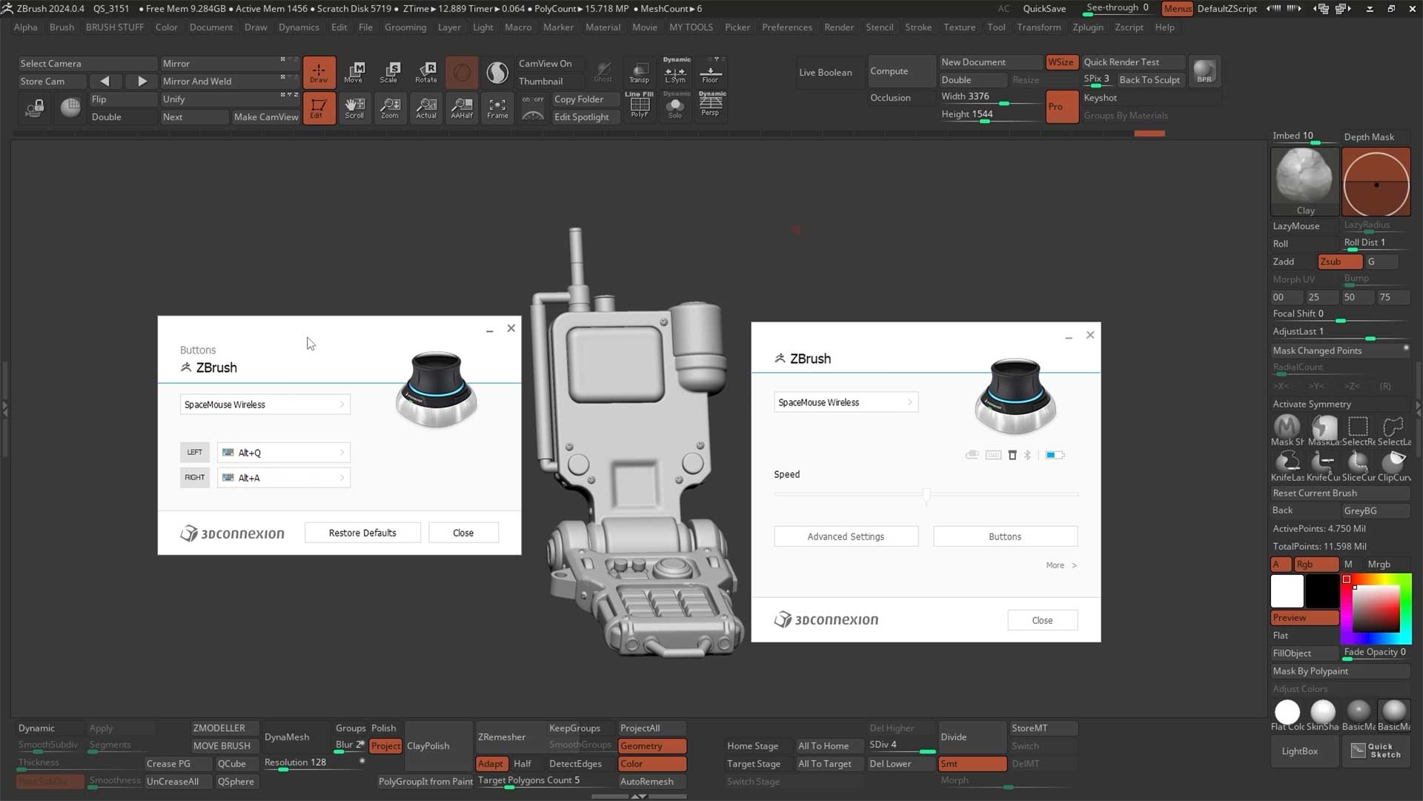The width and height of the screenshot is (1423, 801).
Task: Open the RIGHT button Alt+A assignment
Action: 283,478
